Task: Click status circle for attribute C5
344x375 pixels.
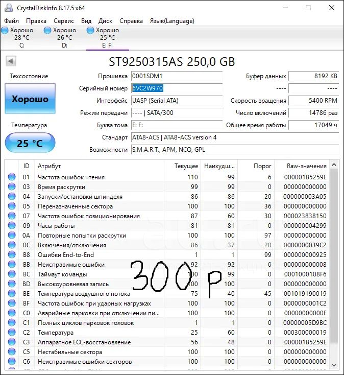Action: click(12, 352)
